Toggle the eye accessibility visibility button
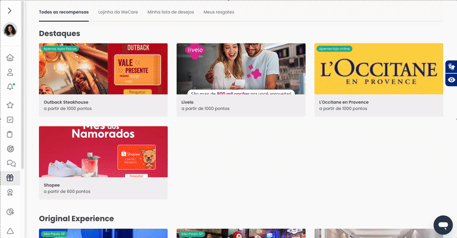Image resolution: width=457 pixels, height=238 pixels. coord(451,80)
